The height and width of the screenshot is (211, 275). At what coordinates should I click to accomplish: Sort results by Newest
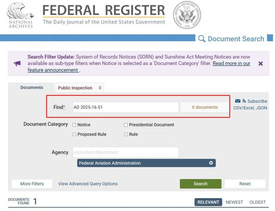234,202
